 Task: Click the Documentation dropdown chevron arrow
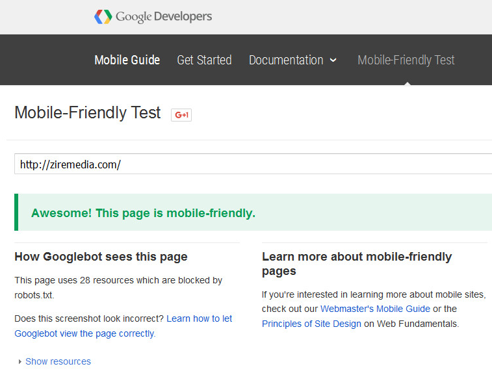(x=333, y=60)
